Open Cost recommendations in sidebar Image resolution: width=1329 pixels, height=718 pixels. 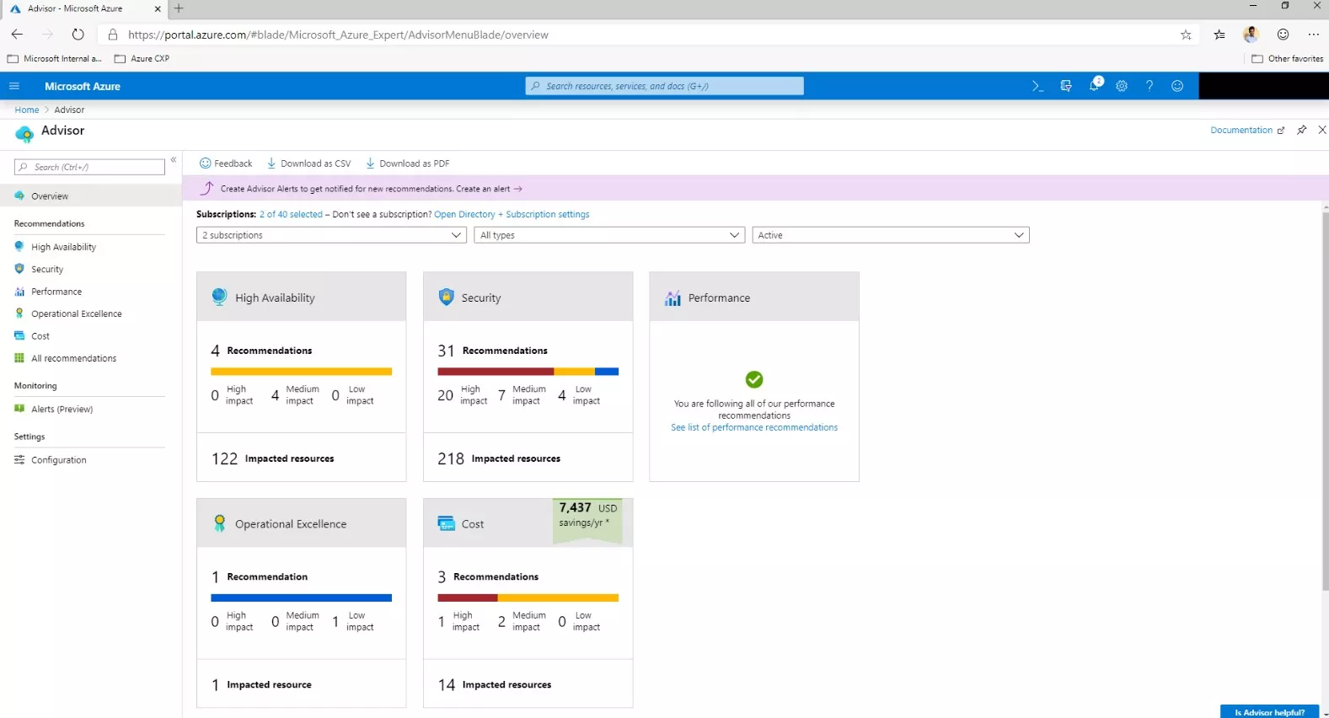click(x=40, y=336)
